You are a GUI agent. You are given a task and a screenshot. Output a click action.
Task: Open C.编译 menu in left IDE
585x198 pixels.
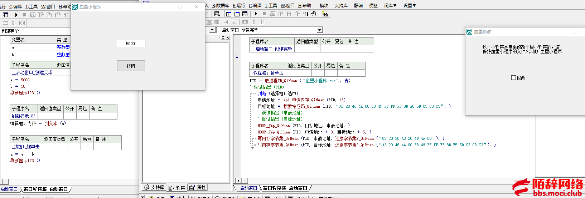[15, 6]
